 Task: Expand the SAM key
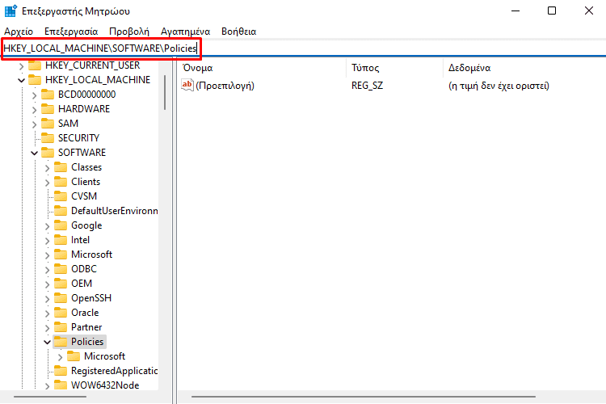pos(35,124)
